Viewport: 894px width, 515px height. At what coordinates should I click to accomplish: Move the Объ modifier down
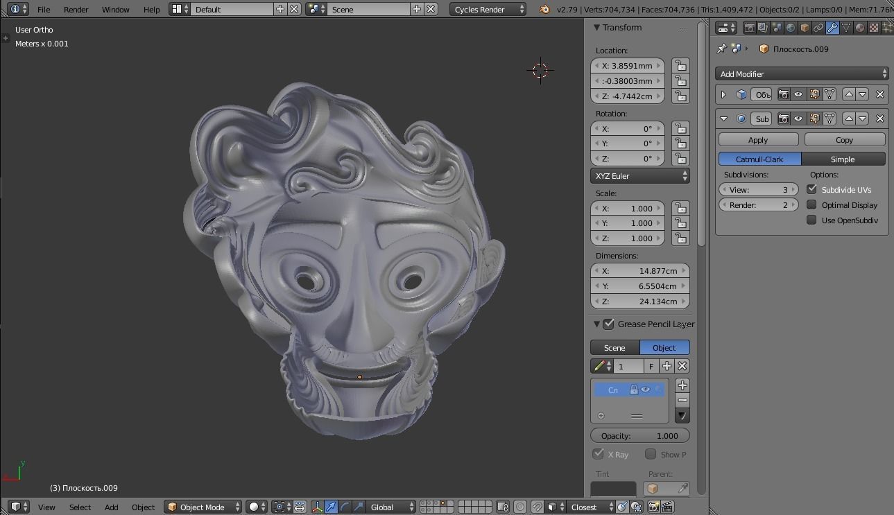(863, 94)
